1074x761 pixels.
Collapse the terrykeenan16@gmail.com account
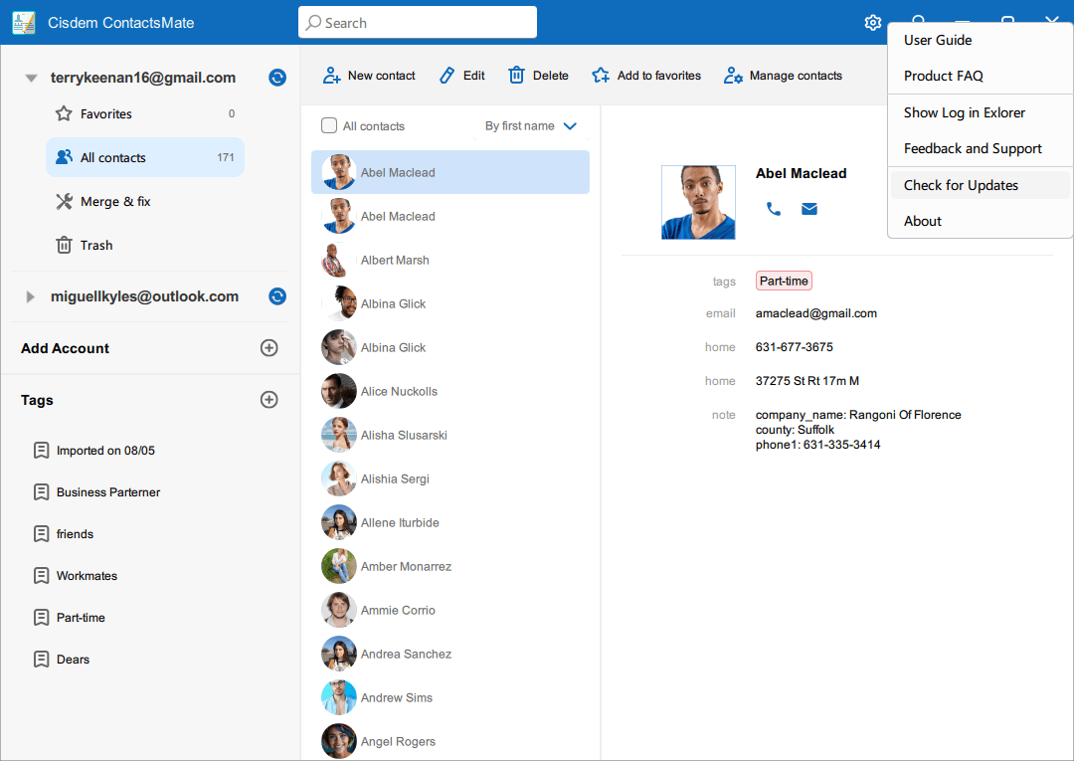tap(31, 78)
